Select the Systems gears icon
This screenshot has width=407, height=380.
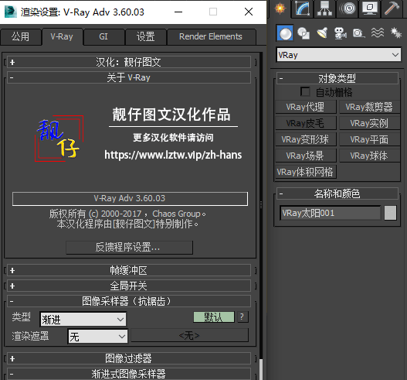coord(396,33)
